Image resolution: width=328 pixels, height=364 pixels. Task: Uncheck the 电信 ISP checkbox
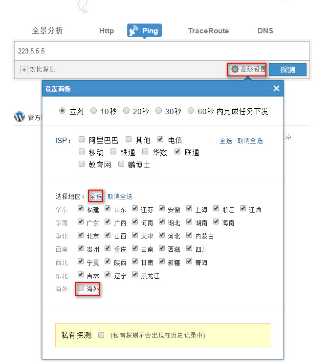click(x=161, y=140)
